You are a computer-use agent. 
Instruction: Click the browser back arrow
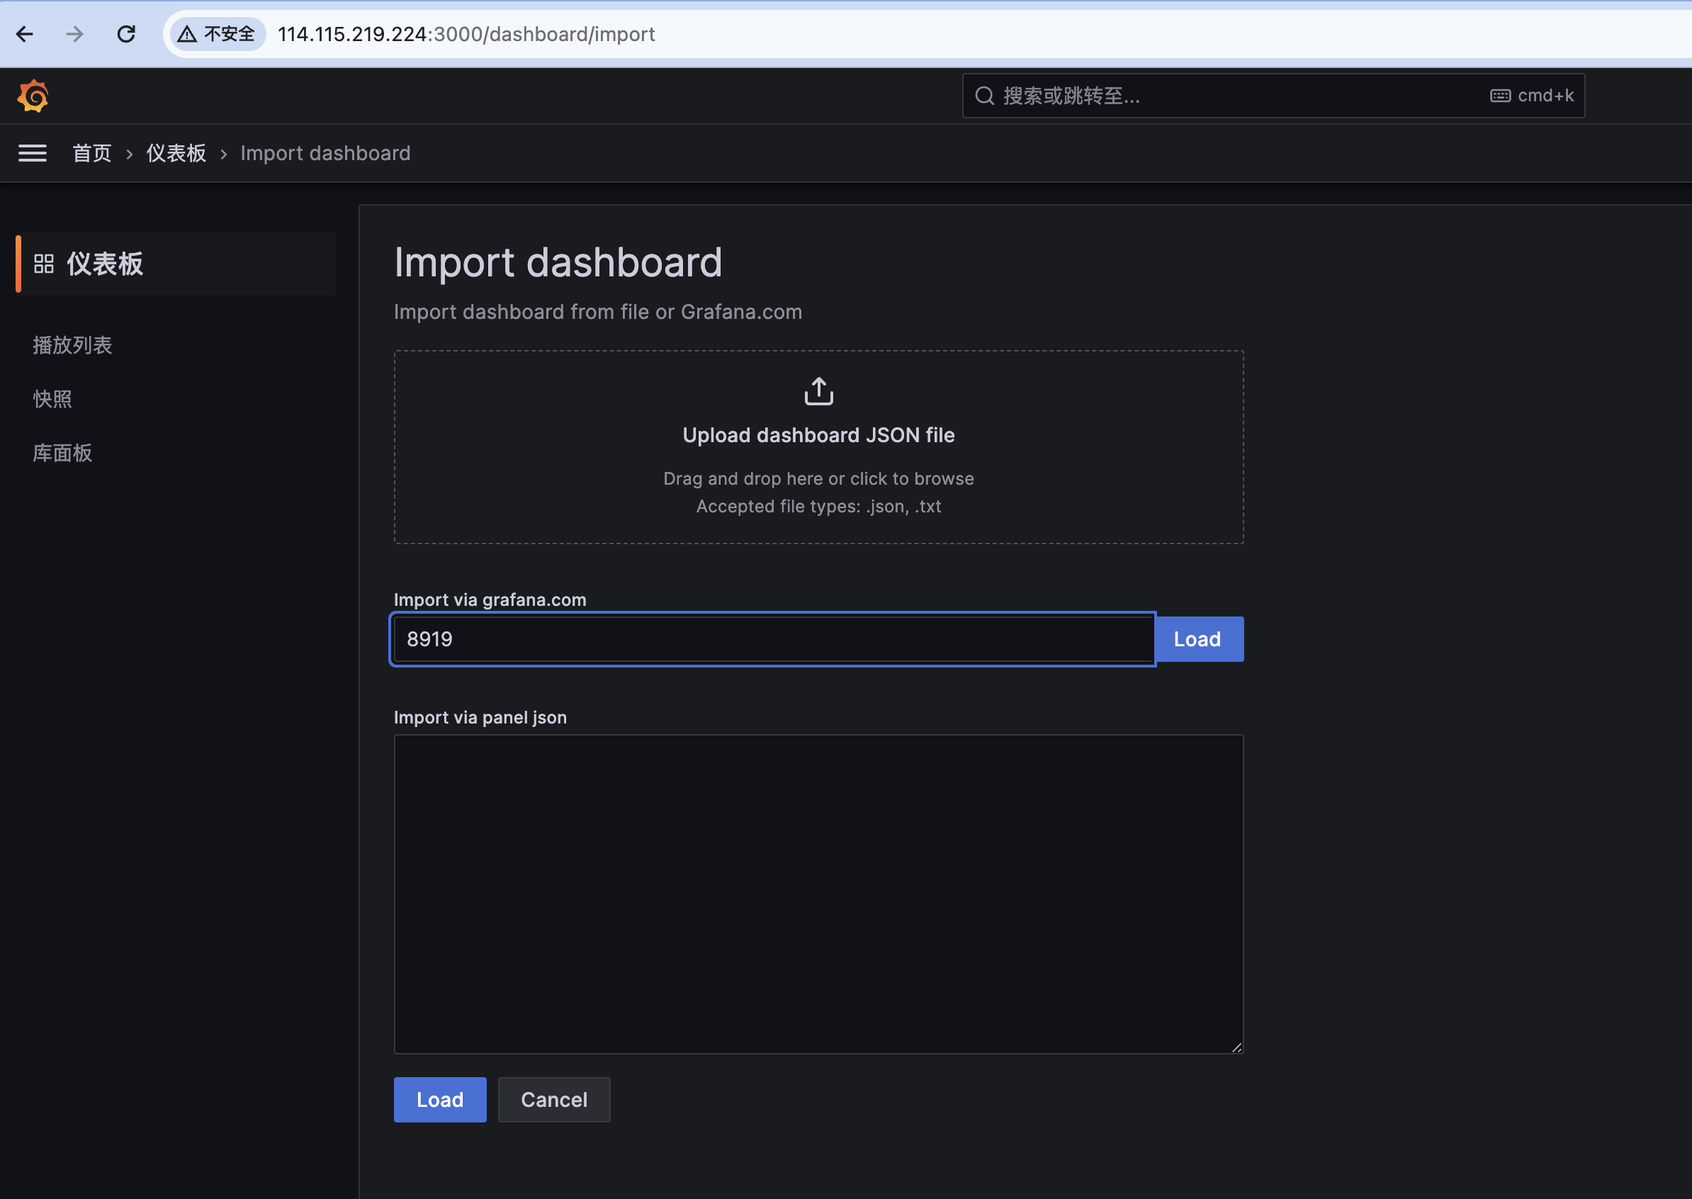(x=24, y=34)
